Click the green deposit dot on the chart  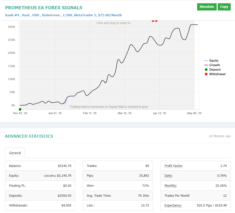point(20,109)
